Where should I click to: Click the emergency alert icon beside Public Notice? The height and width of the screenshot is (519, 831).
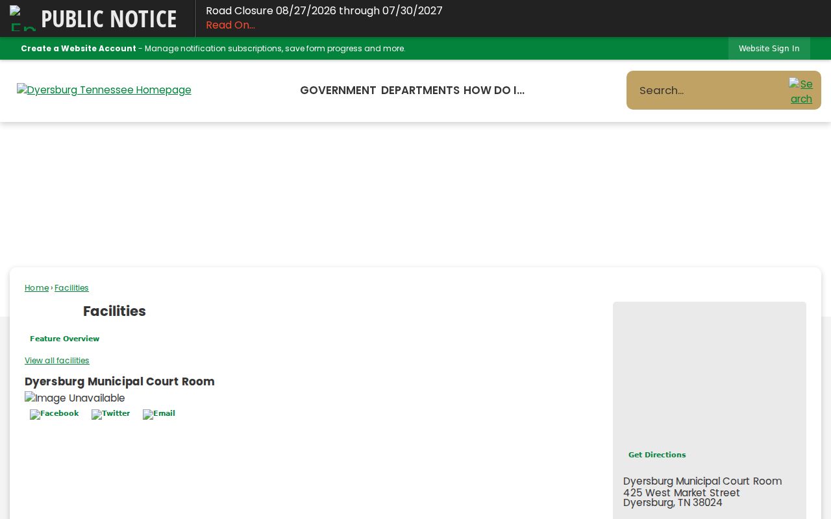(x=23, y=18)
